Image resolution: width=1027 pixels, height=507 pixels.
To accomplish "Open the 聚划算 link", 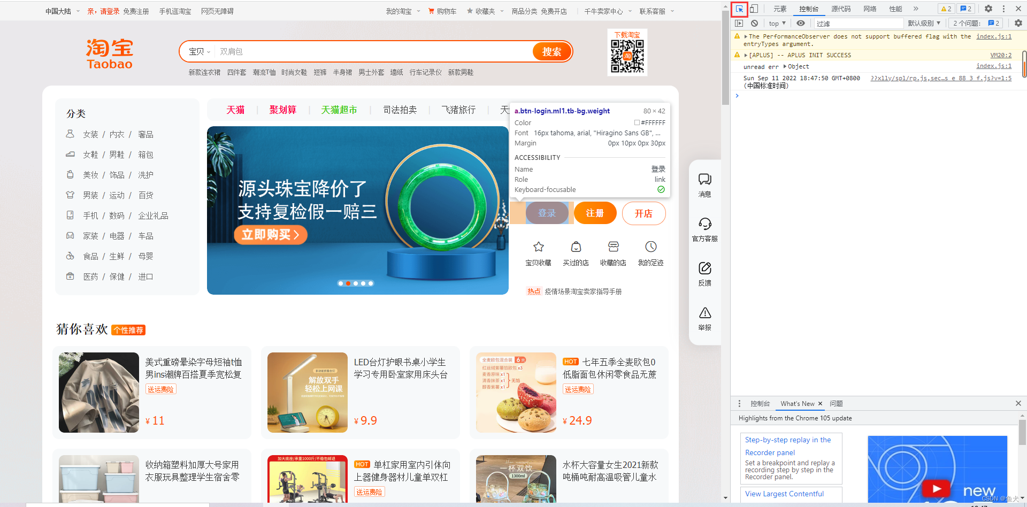I will tap(282, 110).
